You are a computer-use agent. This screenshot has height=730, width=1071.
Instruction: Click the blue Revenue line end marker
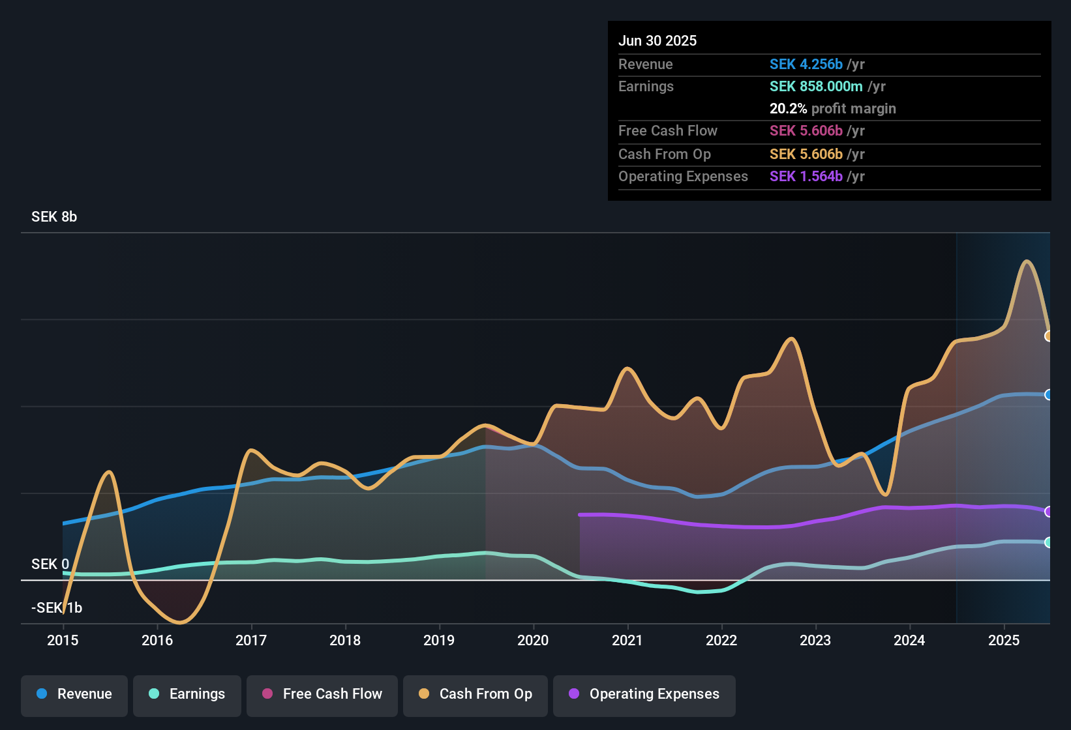pos(1048,394)
